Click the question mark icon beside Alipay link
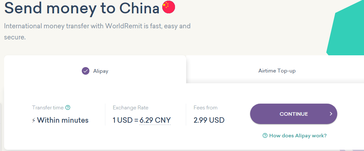This screenshot has height=151, width=364. pyautogui.click(x=265, y=136)
